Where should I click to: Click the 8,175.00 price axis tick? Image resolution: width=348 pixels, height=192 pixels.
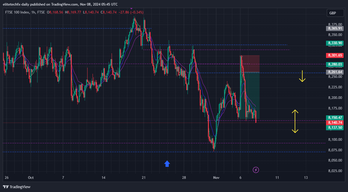[x=335, y=108]
